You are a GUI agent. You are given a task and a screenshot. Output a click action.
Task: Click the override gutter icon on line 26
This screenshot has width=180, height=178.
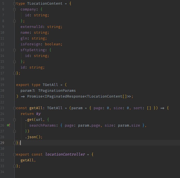pos(9,125)
